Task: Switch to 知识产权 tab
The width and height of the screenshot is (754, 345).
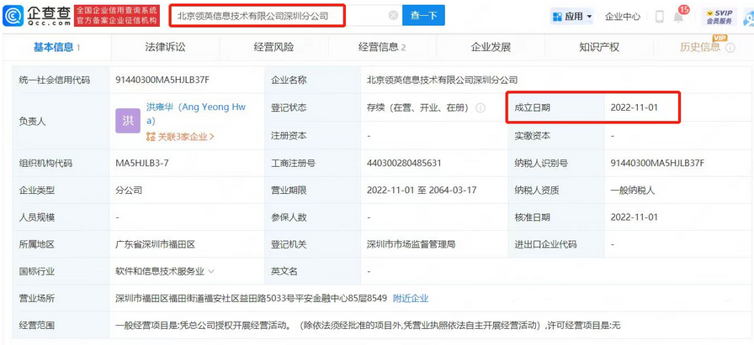Action: point(599,47)
